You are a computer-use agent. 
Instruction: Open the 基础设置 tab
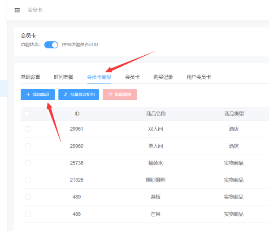pos(30,77)
